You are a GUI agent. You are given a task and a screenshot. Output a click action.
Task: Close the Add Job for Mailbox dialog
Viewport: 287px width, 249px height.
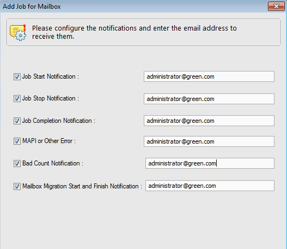pyautogui.click(x=276, y=7)
